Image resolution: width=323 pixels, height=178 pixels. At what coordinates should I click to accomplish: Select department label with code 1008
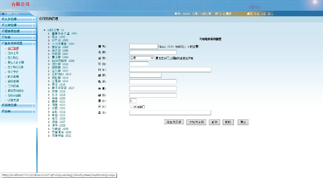[60, 57]
